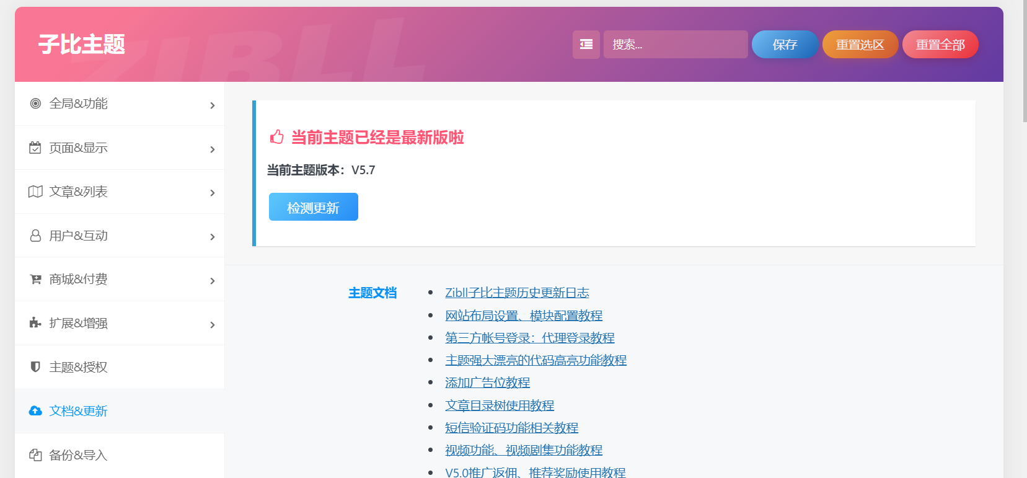Click the orange 重置选区 button
The width and height of the screenshot is (1027, 478).
click(860, 45)
